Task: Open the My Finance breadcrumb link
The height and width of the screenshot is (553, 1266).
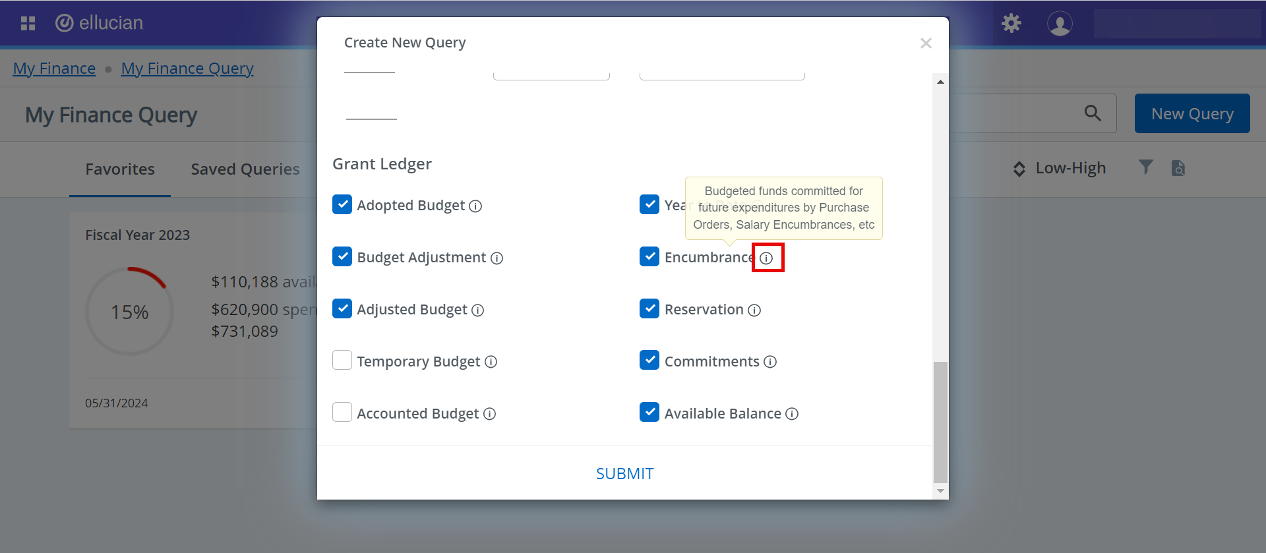Action: [x=54, y=69]
